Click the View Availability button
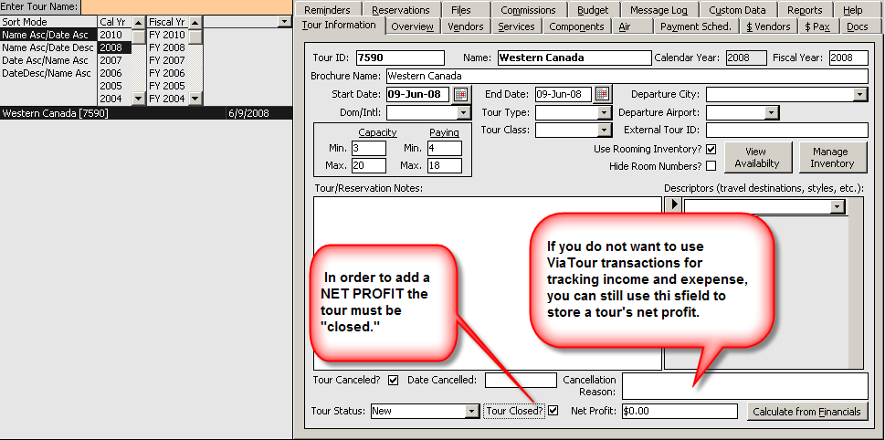Image resolution: width=885 pixels, height=440 pixels. click(x=755, y=157)
